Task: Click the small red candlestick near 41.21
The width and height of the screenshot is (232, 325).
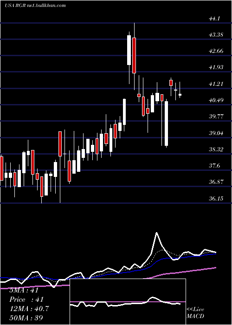Action: click(x=171, y=83)
